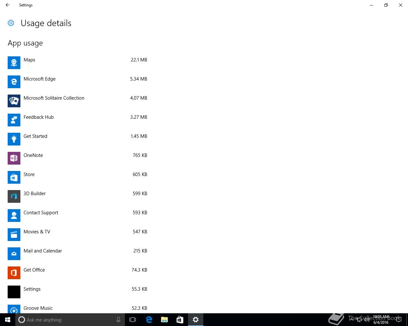Click the Groove Music label
This screenshot has height=326, width=408.
(x=38, y=308)
